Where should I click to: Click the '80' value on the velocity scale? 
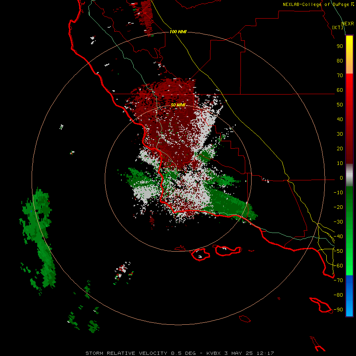click(x=340, y=61)
